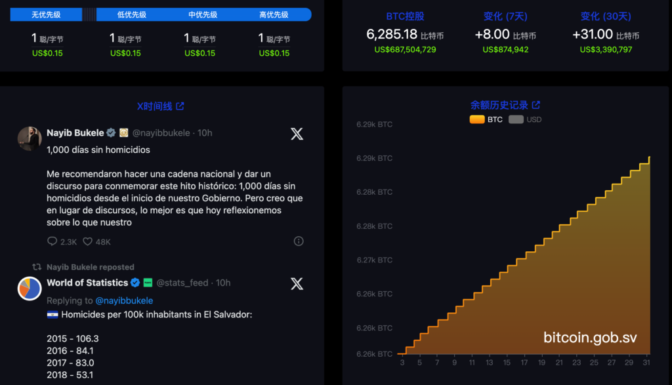Click the repost arrows icon above World of Statistics
This screenshot has width=672, height=385.
pos(37,267)
